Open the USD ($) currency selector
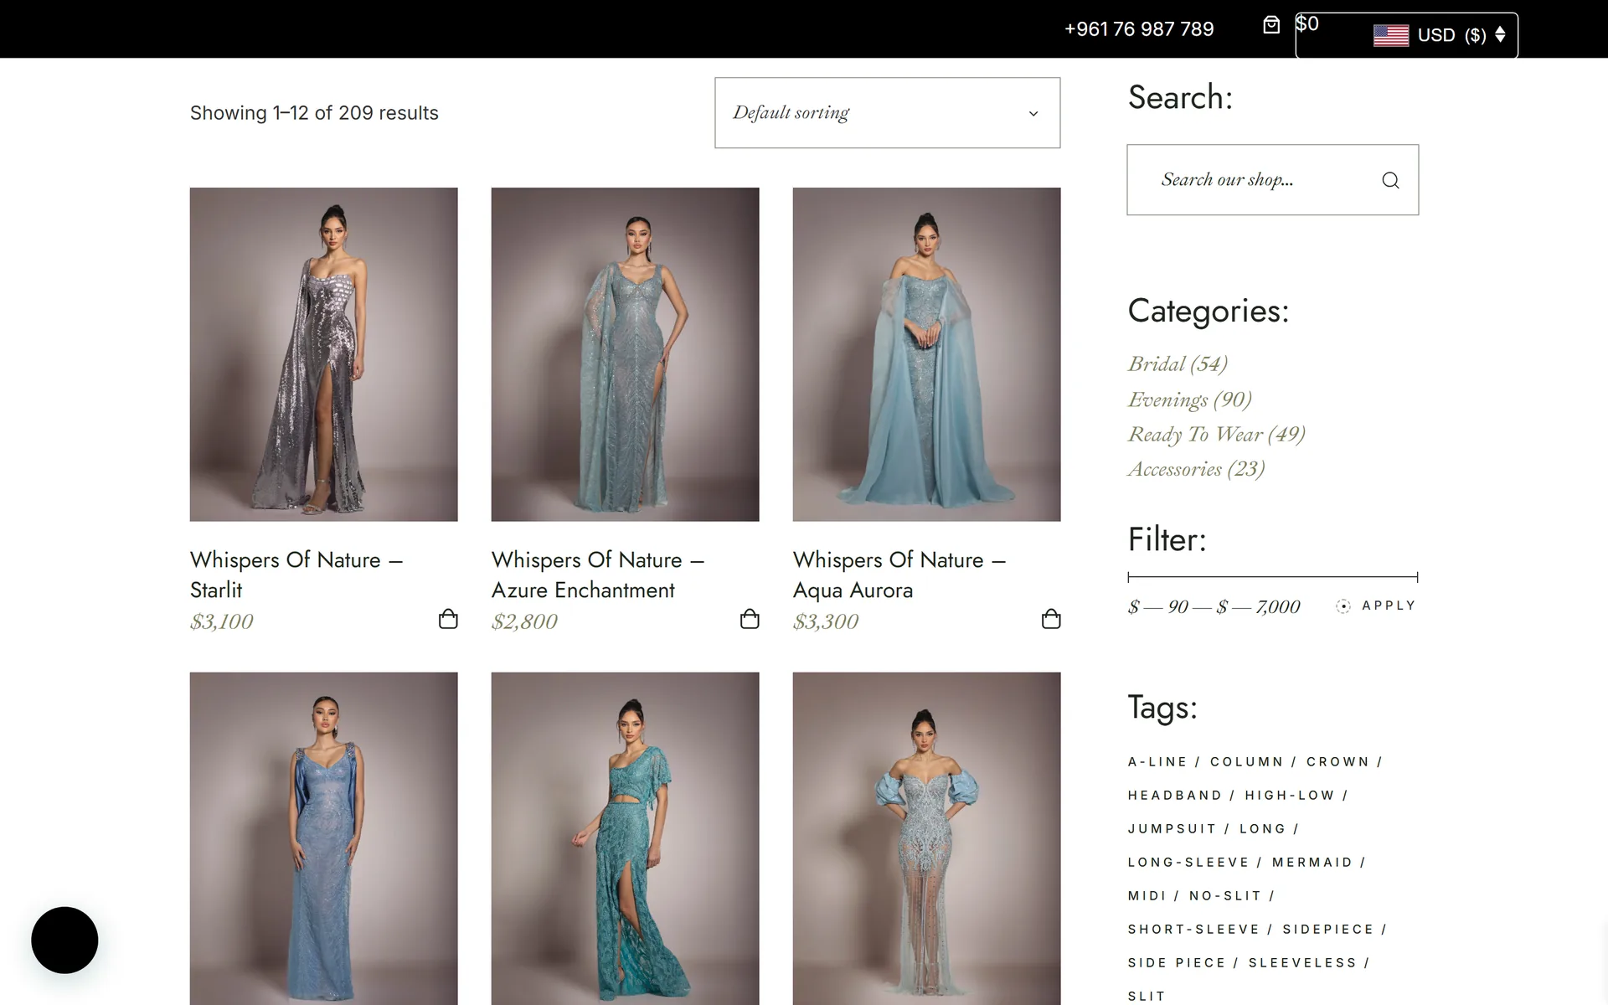The width and height of the screenshot is (1608, 1005). click(1406, 35)
